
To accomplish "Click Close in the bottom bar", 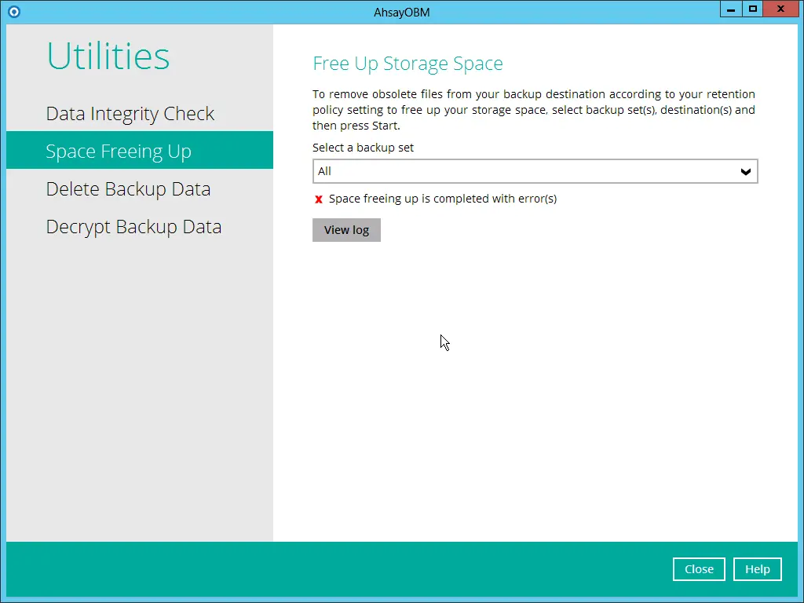I will click(698, 569).
